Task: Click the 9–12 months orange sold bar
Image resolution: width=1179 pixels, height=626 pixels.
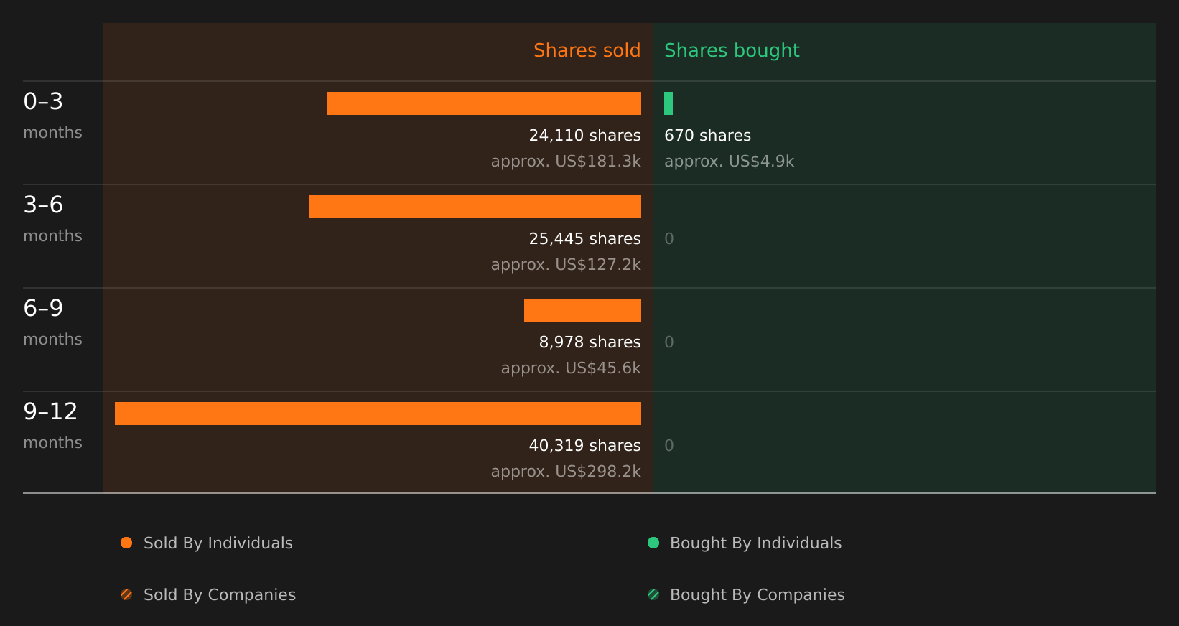Action: pos(378,414)
